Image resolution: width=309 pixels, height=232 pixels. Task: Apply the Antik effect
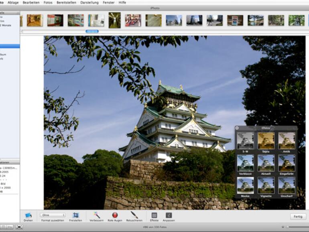tap(287, 141)
